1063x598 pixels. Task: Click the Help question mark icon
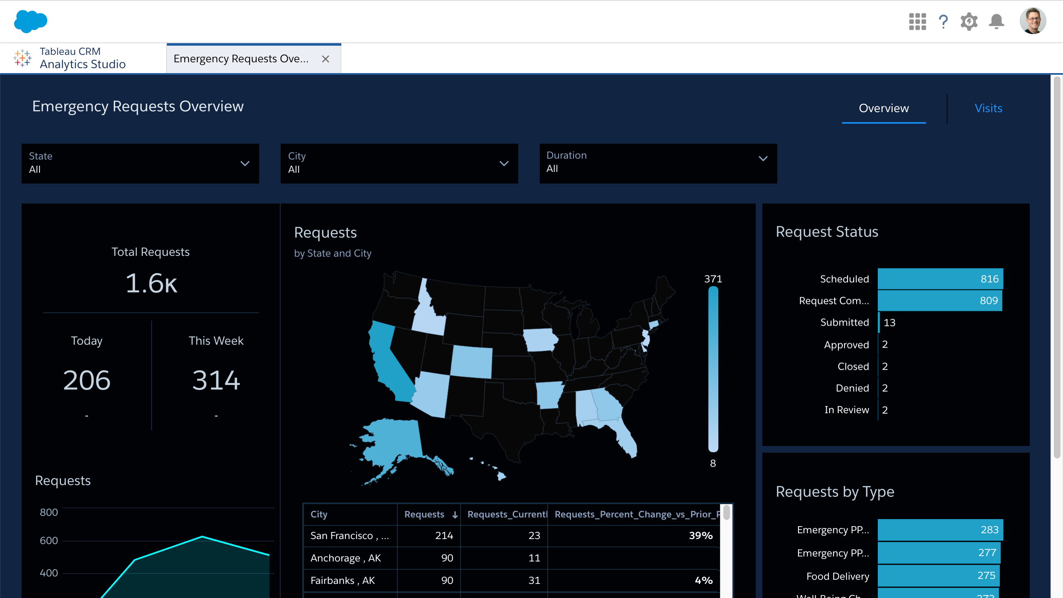[x=943, y=22]
